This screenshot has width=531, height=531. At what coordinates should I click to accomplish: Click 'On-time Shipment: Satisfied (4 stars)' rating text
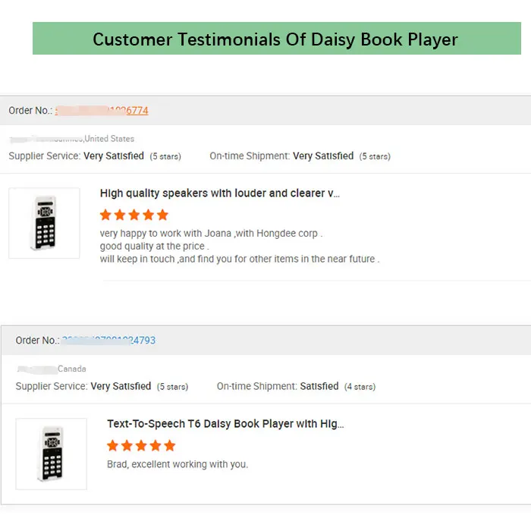pos(296,386)
